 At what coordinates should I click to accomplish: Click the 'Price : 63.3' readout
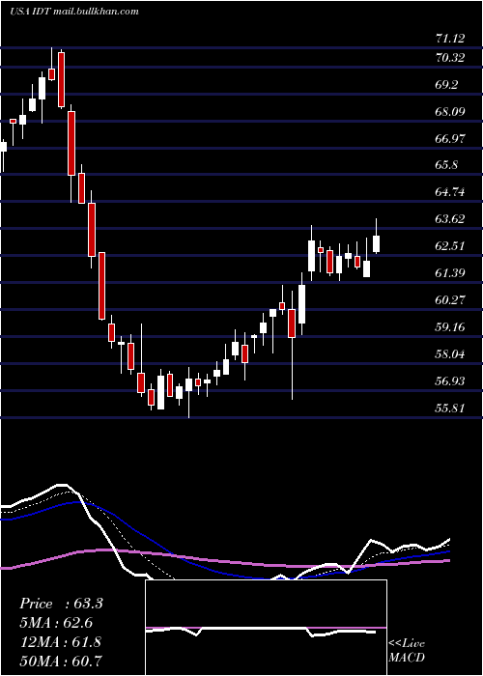[x=61, y=604]
